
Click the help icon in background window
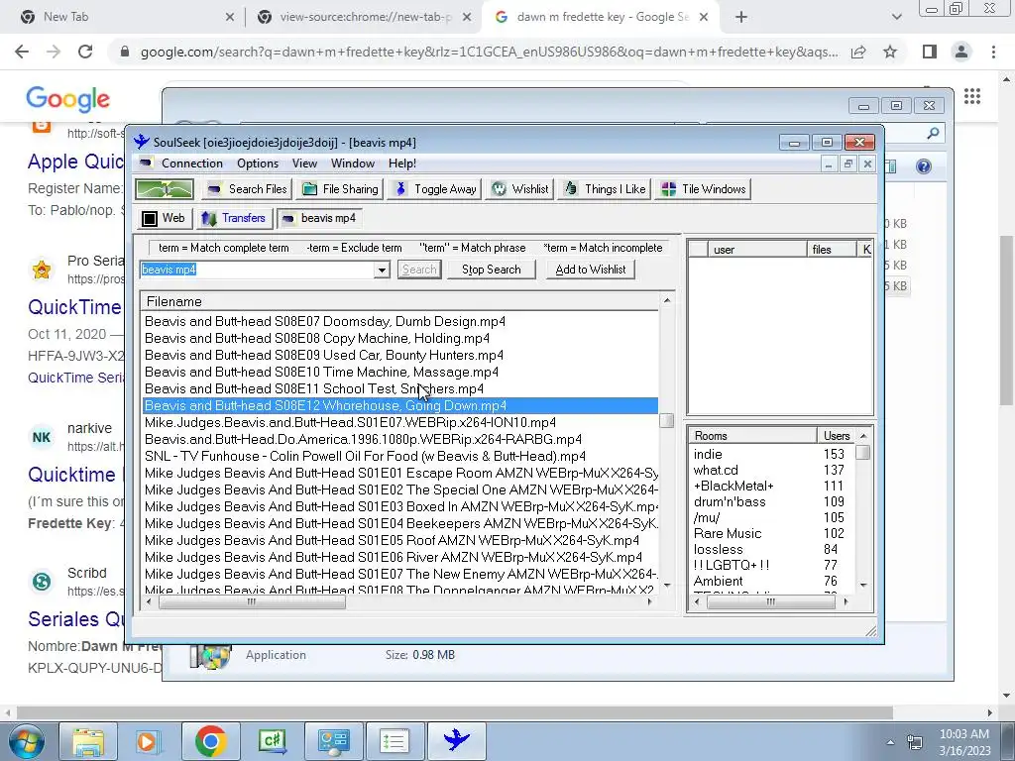click(924, 166)
